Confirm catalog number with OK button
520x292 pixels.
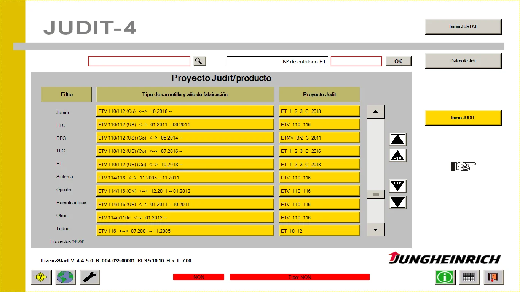(x=398, y=61)
